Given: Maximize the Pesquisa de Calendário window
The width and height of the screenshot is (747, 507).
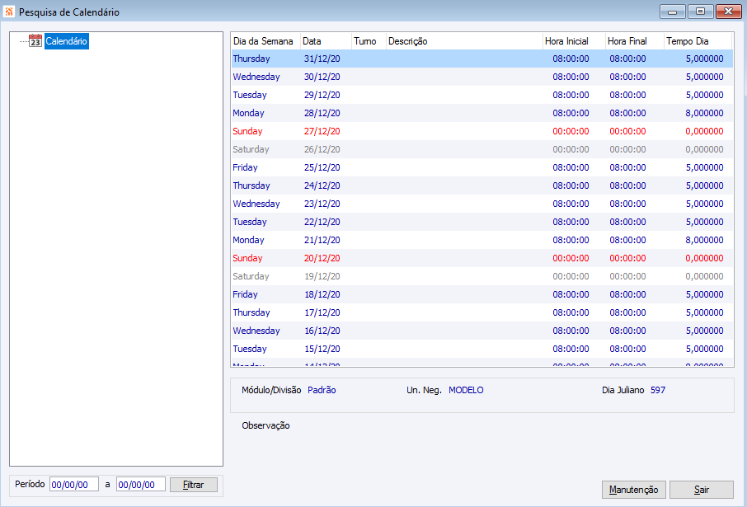Looking at the screenshot, I should [x=700, y=12].
